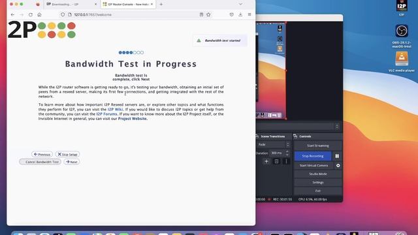This screenshot has width=418, height=235.
Task: Open Settings in OBS Controls
Action: coord(318,182)
